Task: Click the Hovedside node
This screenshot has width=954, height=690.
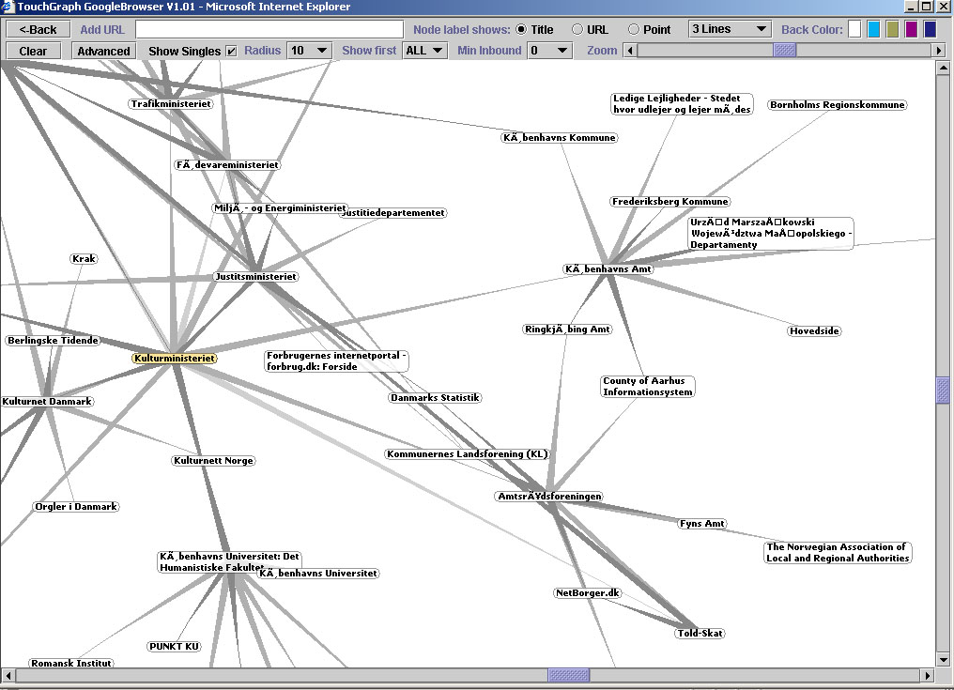Action: pos(815,331)
